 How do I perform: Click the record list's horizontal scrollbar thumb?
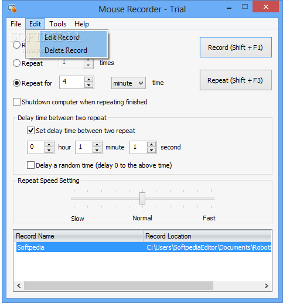click(x=118, y=285)
